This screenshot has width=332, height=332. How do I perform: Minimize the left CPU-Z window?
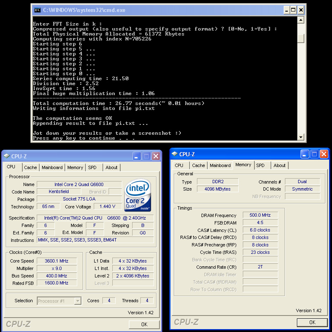(x=137, y=156)
